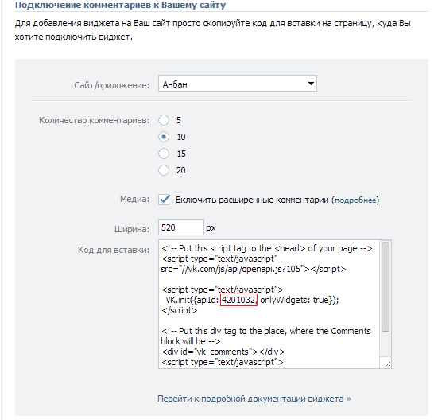Select 5 comments radio button
The width and height of the screenshot is (434, 420).
click(x=164, y=120)
